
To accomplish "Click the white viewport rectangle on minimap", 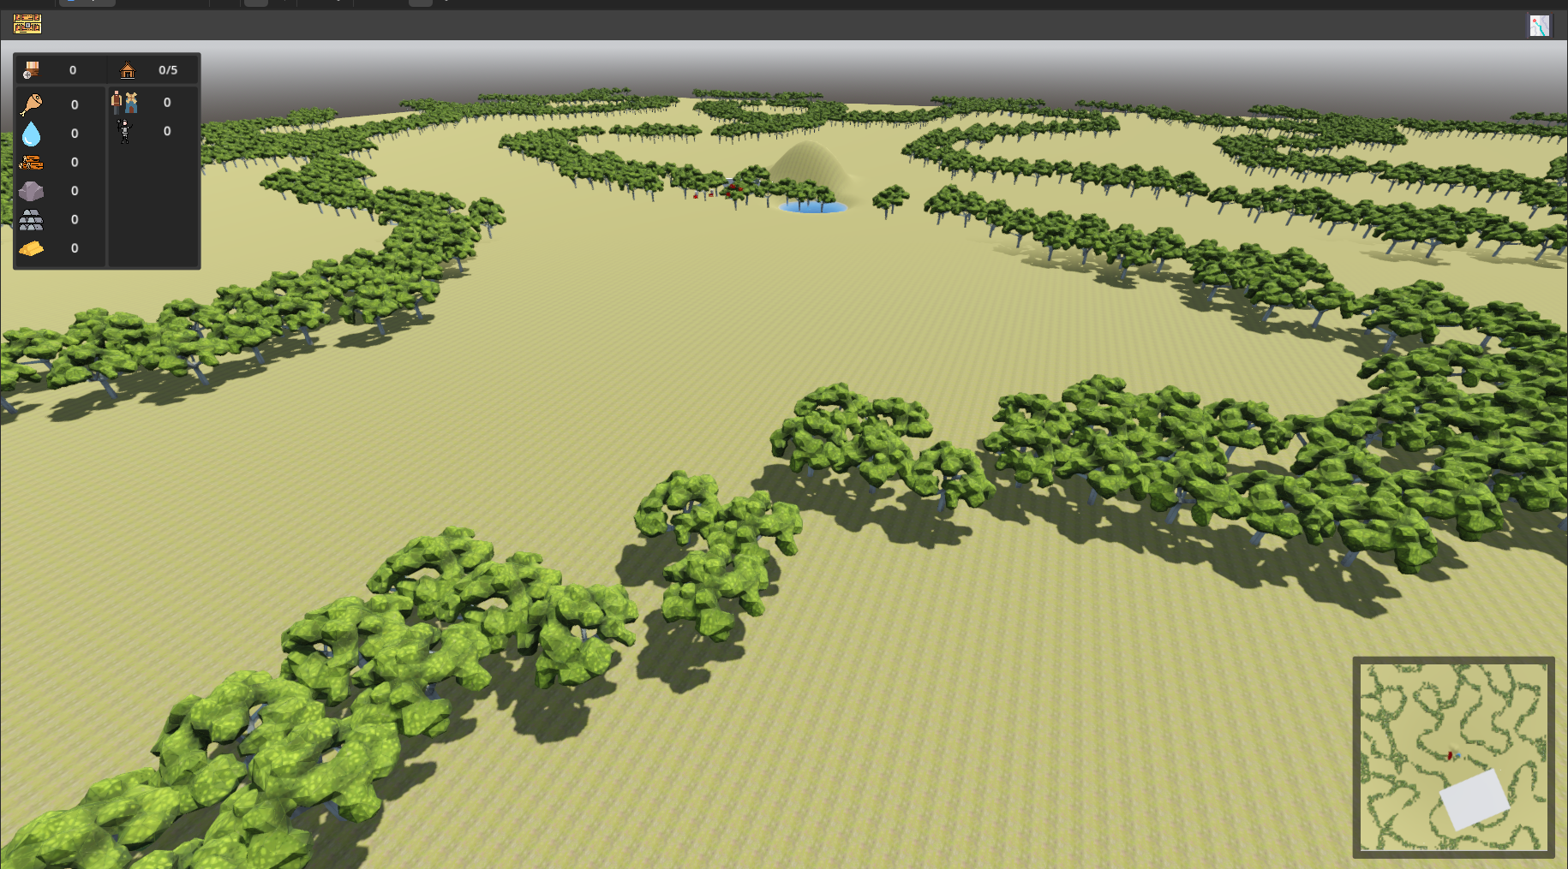I will (x=1474, y=798).
